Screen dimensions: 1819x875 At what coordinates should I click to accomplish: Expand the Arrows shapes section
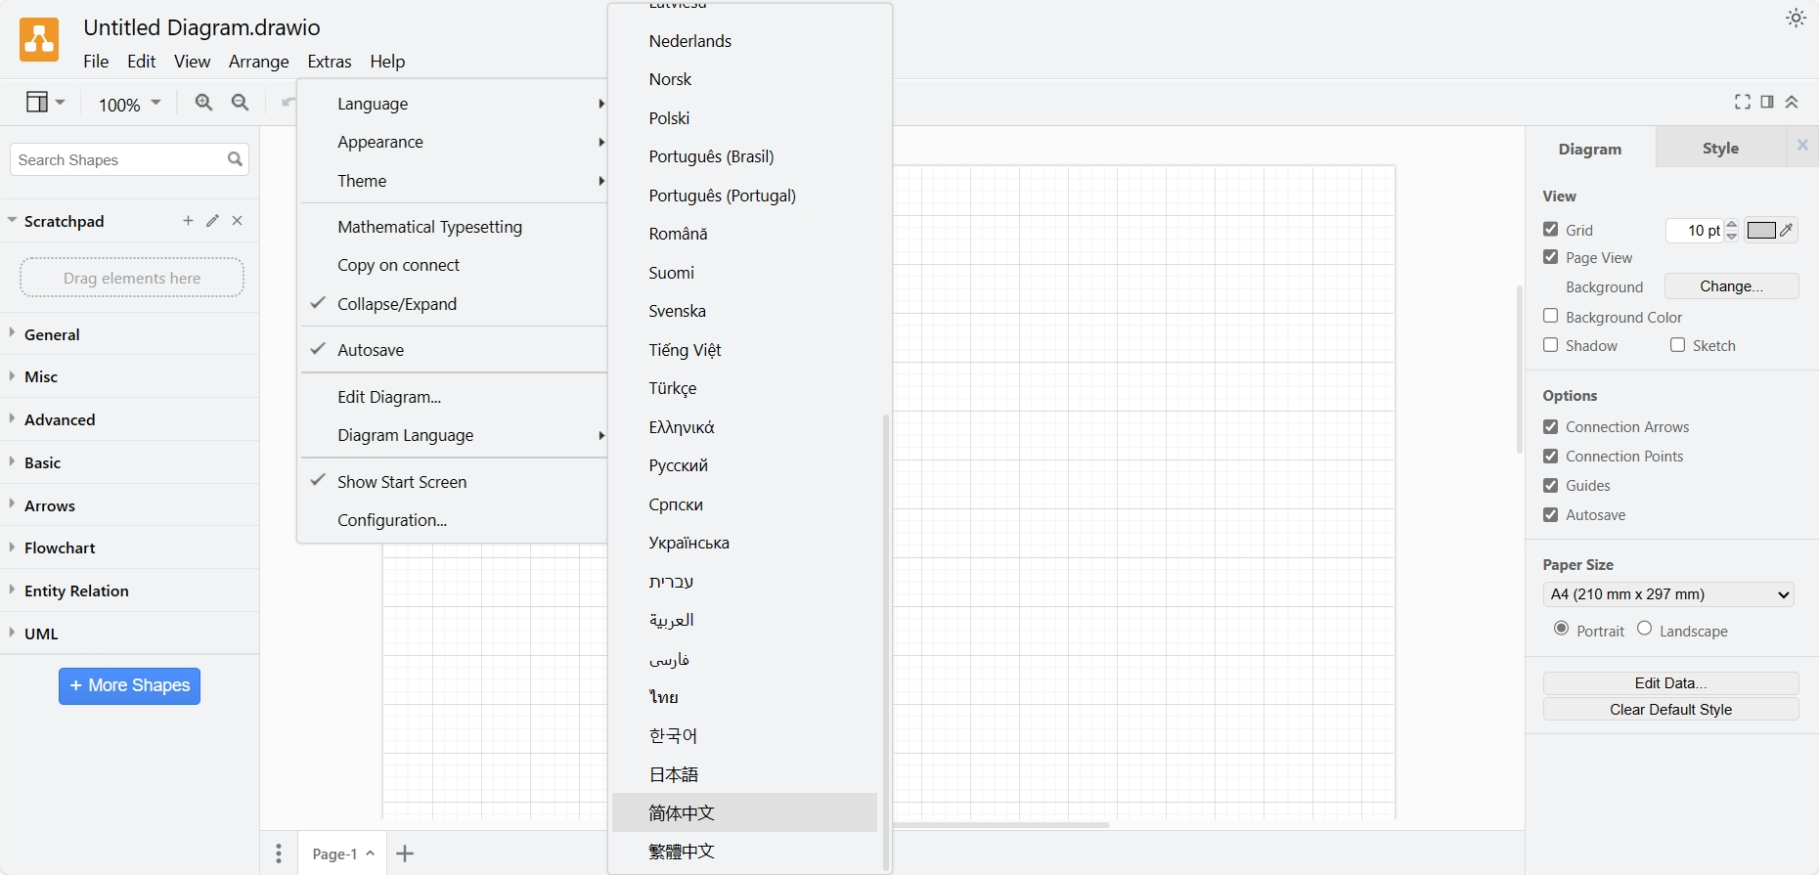(x=129, y=505)
